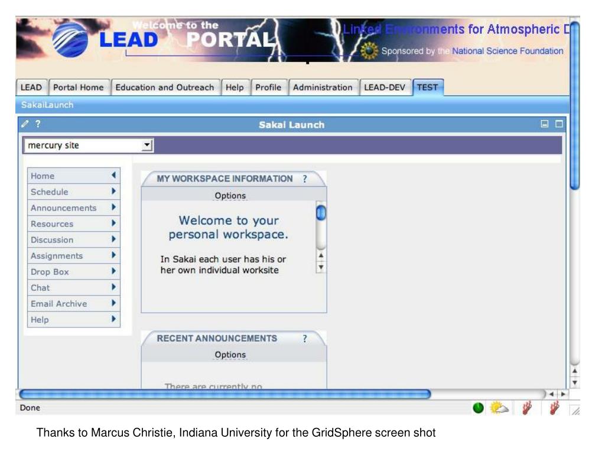Click the workspace panel scroll up arrow
The height and width of the screenshot is (454, 605).
(x=321, y=255)
